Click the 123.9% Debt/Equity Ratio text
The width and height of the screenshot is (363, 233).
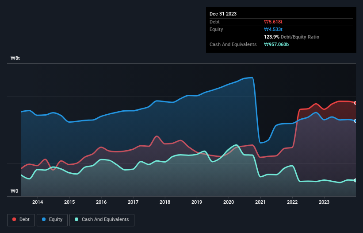(291, 37)
